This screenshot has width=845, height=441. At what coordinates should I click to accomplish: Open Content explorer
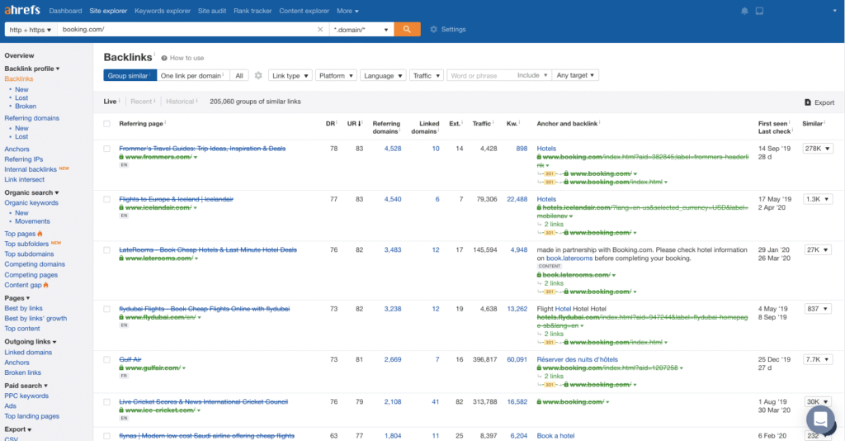point(304,11)
